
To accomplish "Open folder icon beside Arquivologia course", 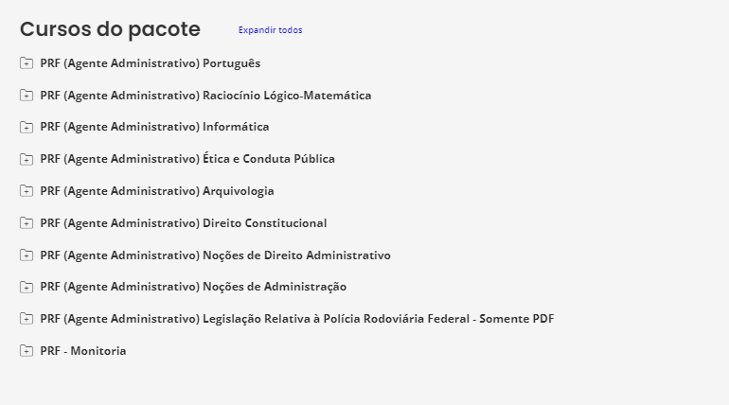I will (27, 191).
